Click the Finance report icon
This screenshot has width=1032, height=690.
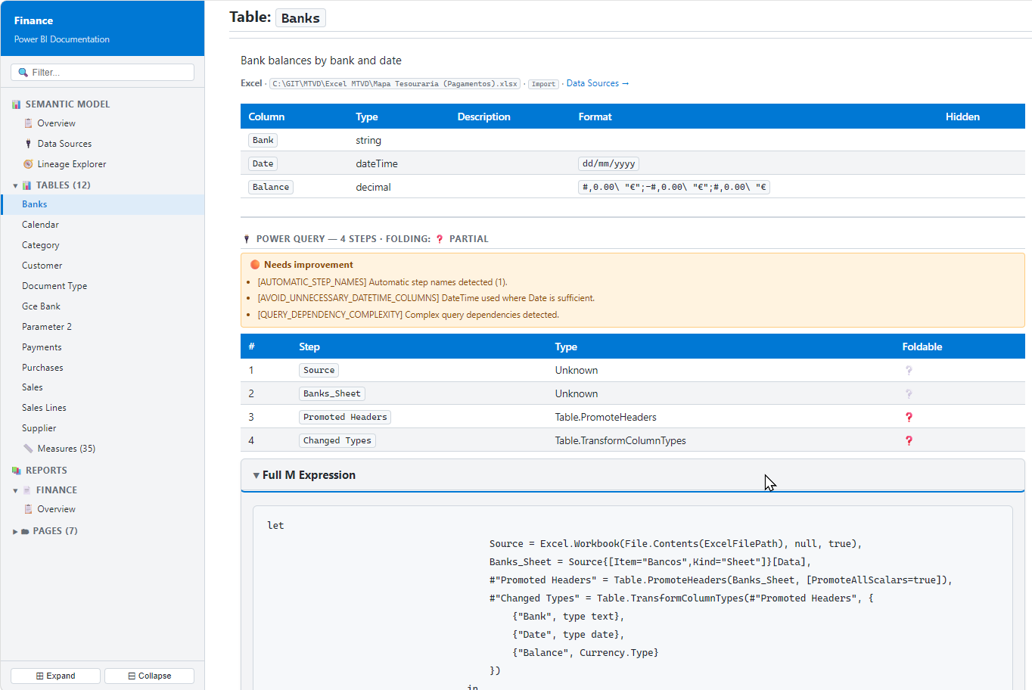coord(27,490)
